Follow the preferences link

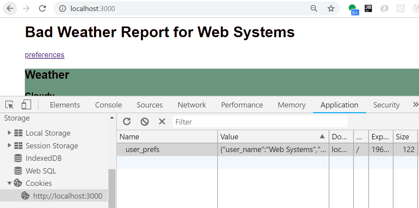point(45,55)
